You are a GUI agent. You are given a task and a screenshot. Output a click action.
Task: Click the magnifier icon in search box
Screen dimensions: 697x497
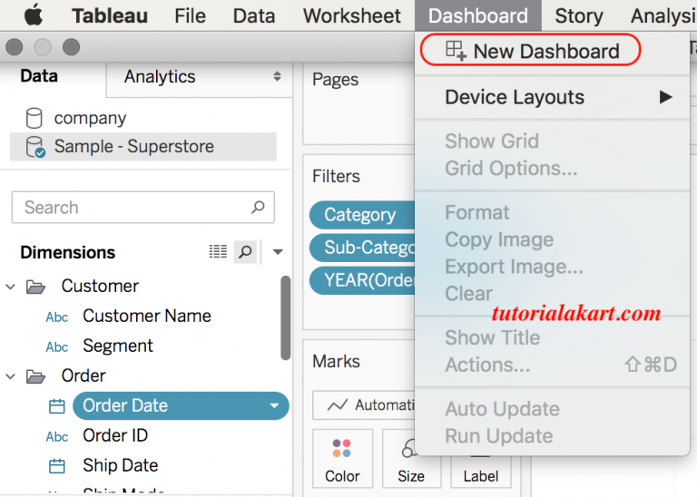click(x=258, y=207)
